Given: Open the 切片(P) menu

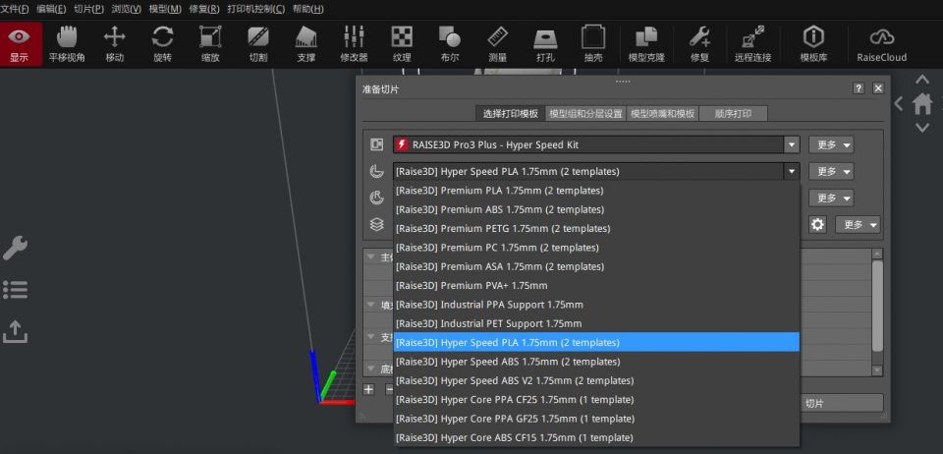Looking at the screenshot, I should (x=89, y=9).
